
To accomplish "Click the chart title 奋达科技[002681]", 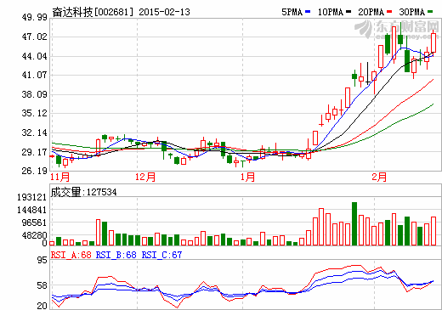I will click(93, 12).
